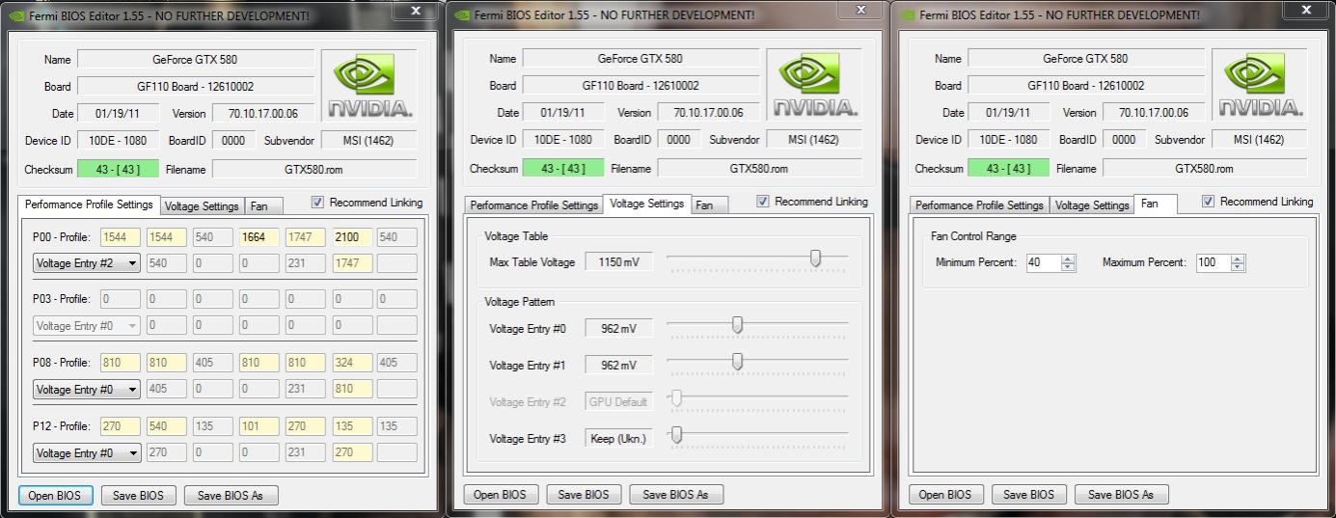This screenshot has width=1336, height=518.
Task: Click the NVIDIA logo in the left window
Action: pyautogui.click(x=368, y=86)
